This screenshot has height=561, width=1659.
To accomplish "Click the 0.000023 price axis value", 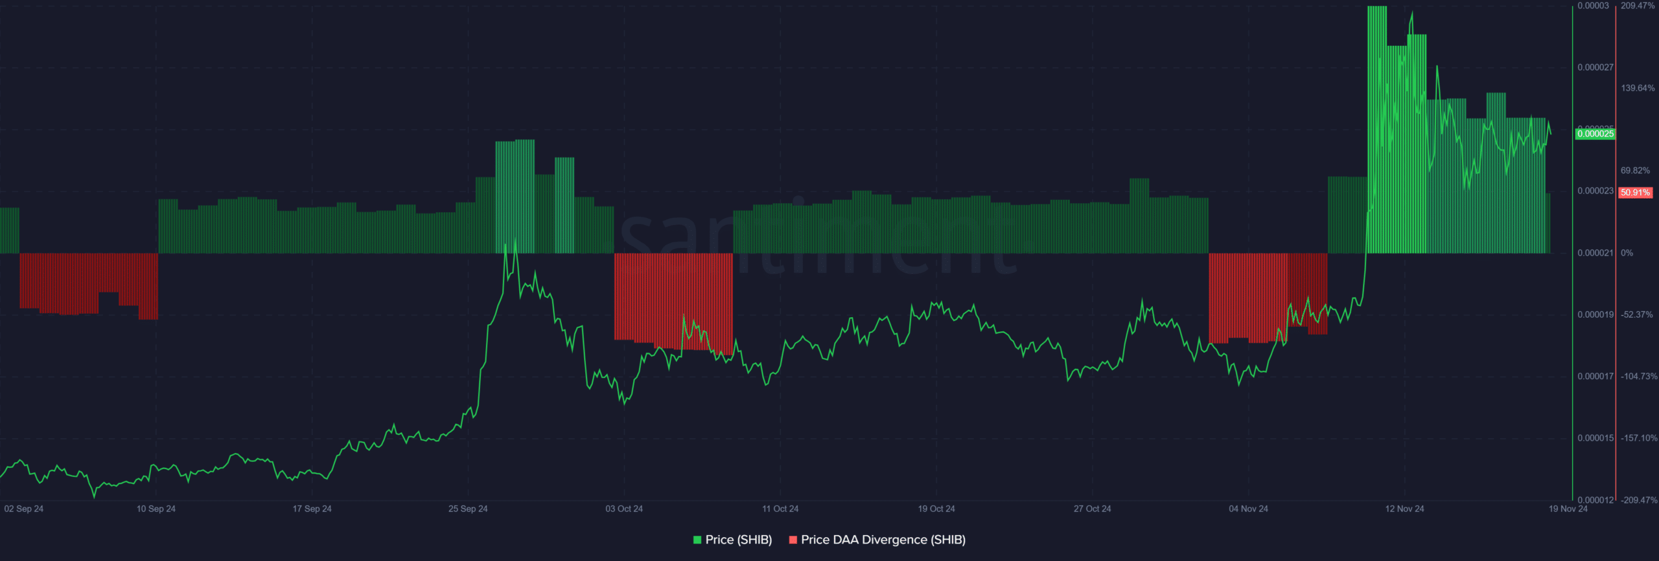I will pyautogui.click(x=1595, y=191).
